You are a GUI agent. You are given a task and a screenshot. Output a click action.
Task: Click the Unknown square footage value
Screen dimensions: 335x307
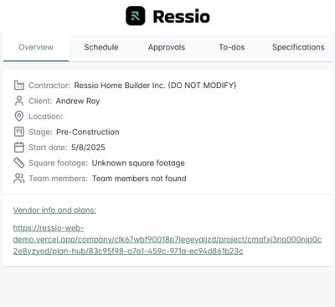tap(138, 163)
